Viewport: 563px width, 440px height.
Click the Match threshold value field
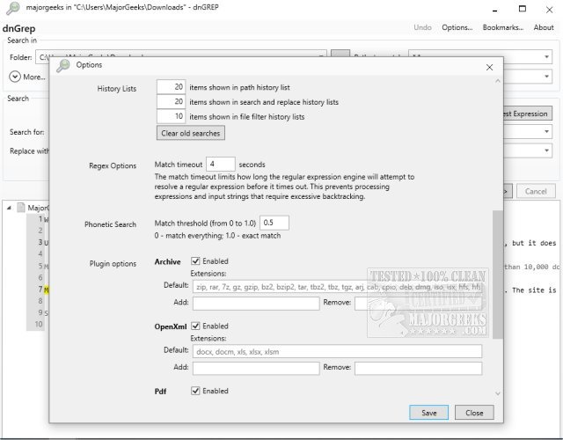pyautogui.click(x=274, y=223)
